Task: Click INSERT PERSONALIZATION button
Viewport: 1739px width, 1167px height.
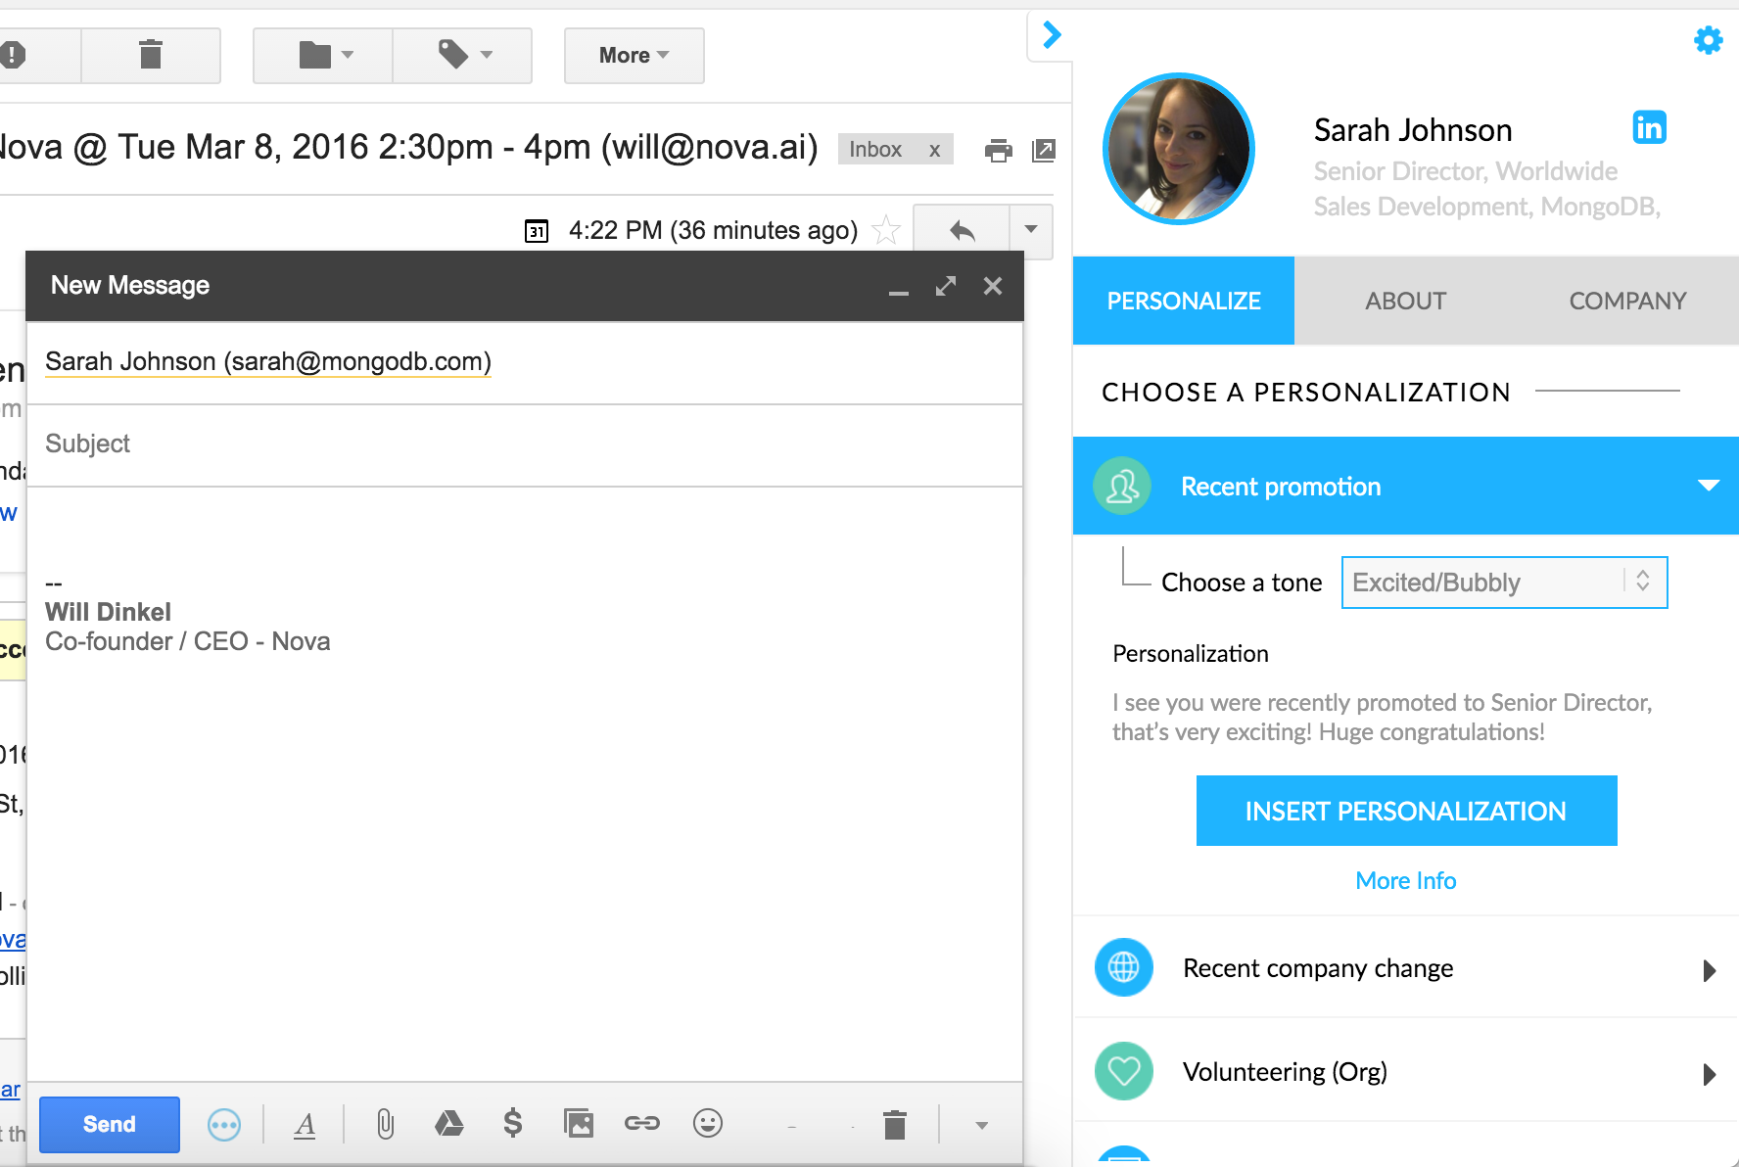Action: pyautogui.click(x=1406, y=811)
